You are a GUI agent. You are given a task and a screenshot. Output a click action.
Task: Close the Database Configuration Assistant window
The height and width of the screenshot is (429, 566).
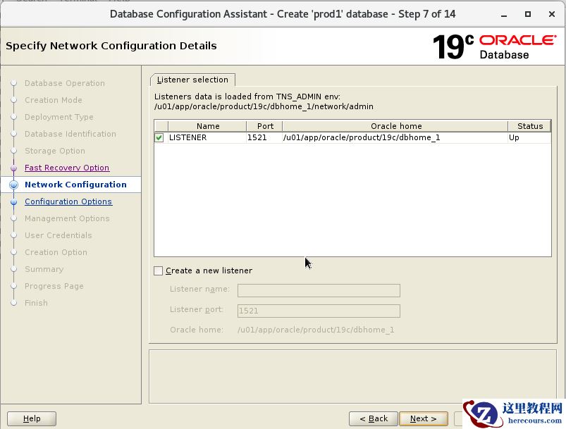point(552,14)
